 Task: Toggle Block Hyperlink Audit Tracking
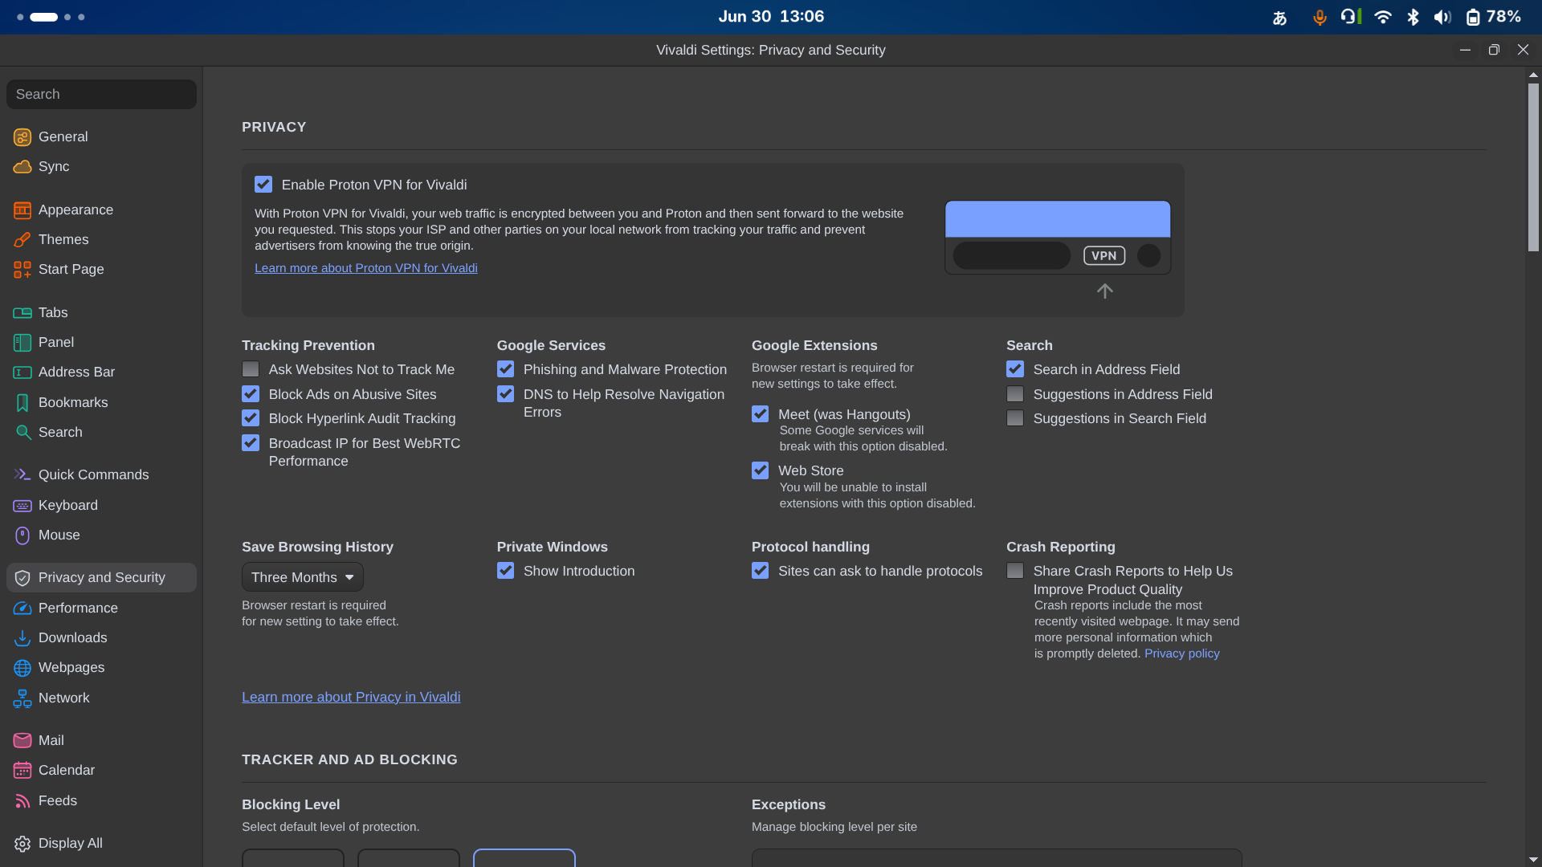[251, 418]
